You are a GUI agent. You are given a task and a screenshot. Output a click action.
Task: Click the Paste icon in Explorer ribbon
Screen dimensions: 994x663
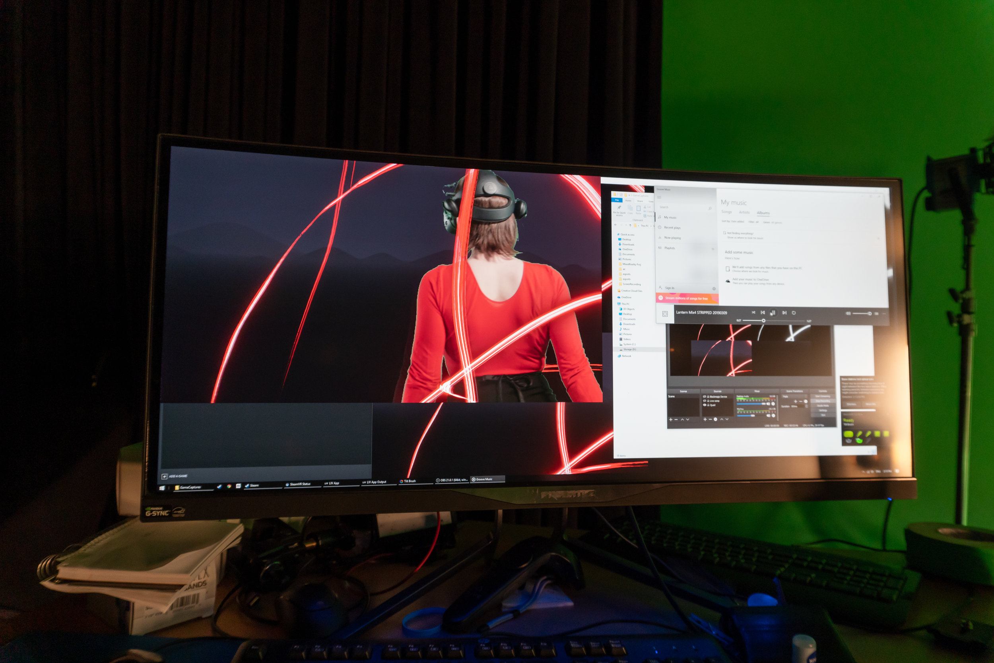639,210
